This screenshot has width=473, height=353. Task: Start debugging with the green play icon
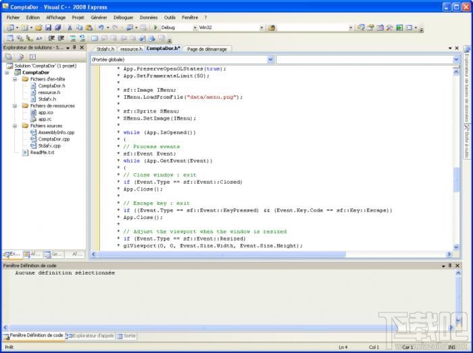tap(155, 28)
